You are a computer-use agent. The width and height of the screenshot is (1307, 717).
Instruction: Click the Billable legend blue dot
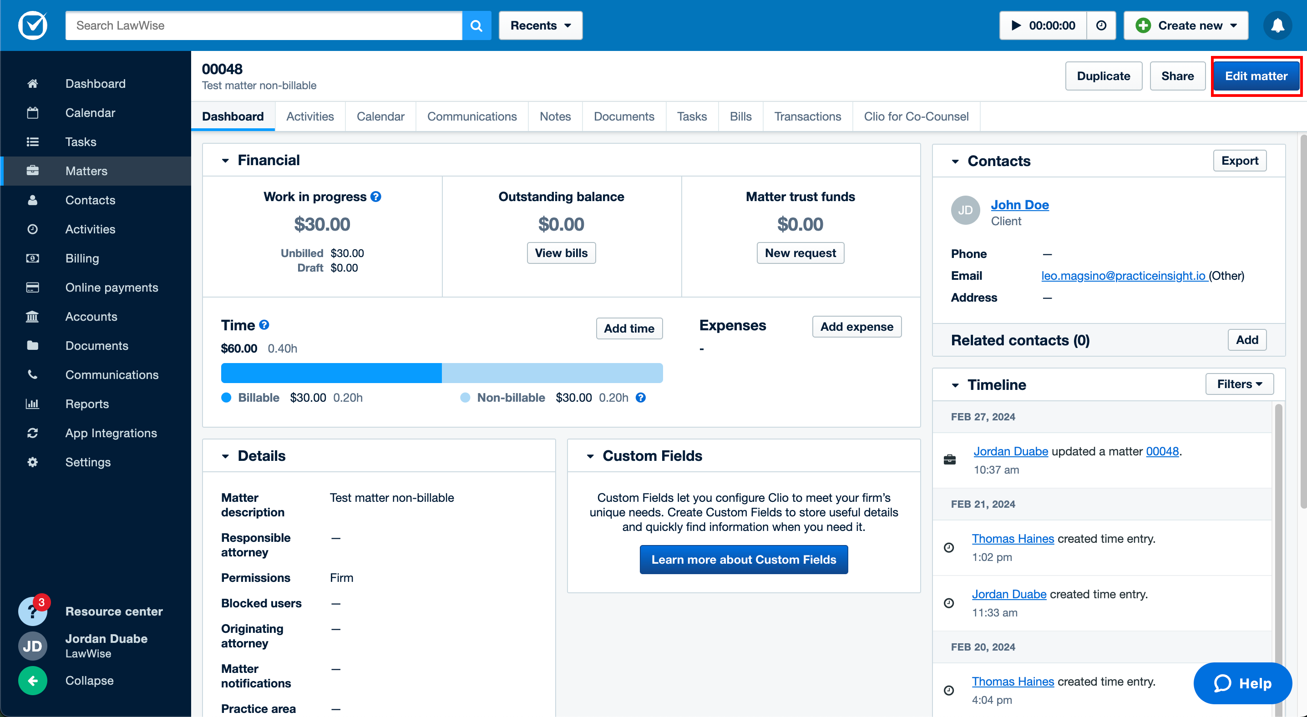coord(226,398)
